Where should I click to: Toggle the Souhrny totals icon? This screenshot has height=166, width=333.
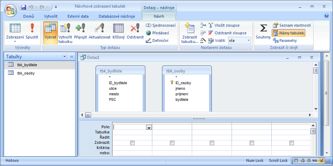coord(263,31)
